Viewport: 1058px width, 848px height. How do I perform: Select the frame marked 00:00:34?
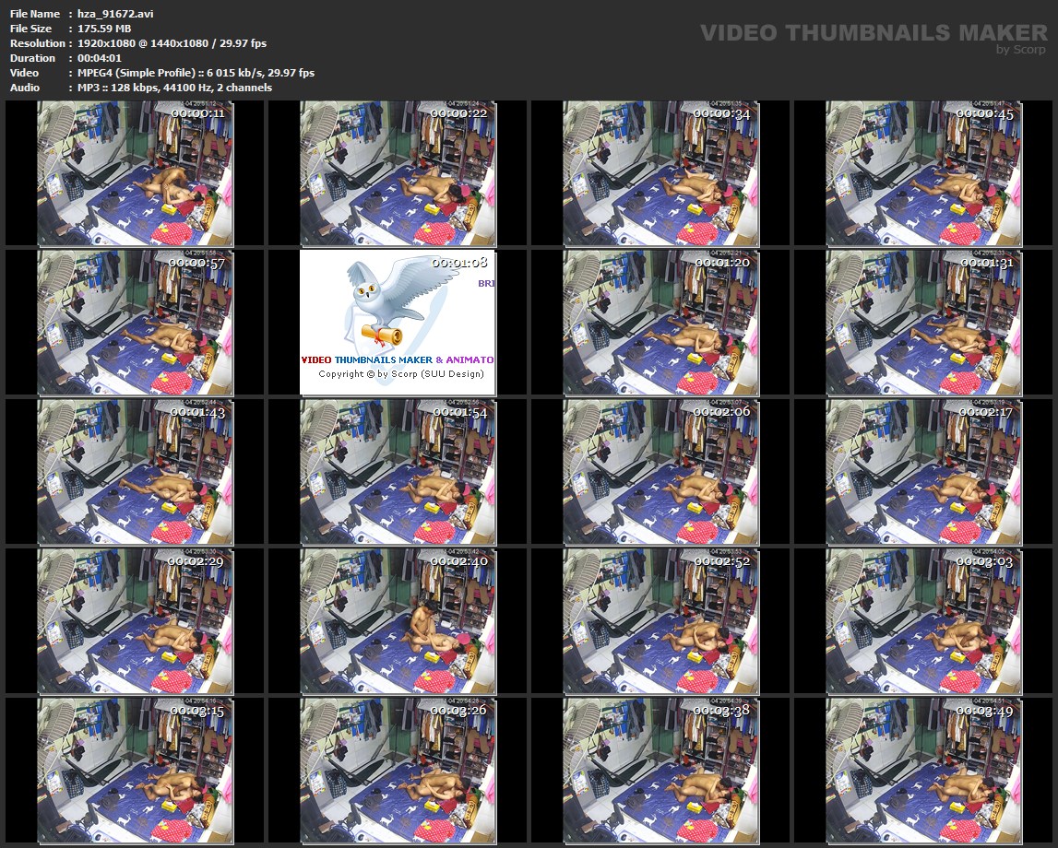pyautogui.click(x=660, y=173)
